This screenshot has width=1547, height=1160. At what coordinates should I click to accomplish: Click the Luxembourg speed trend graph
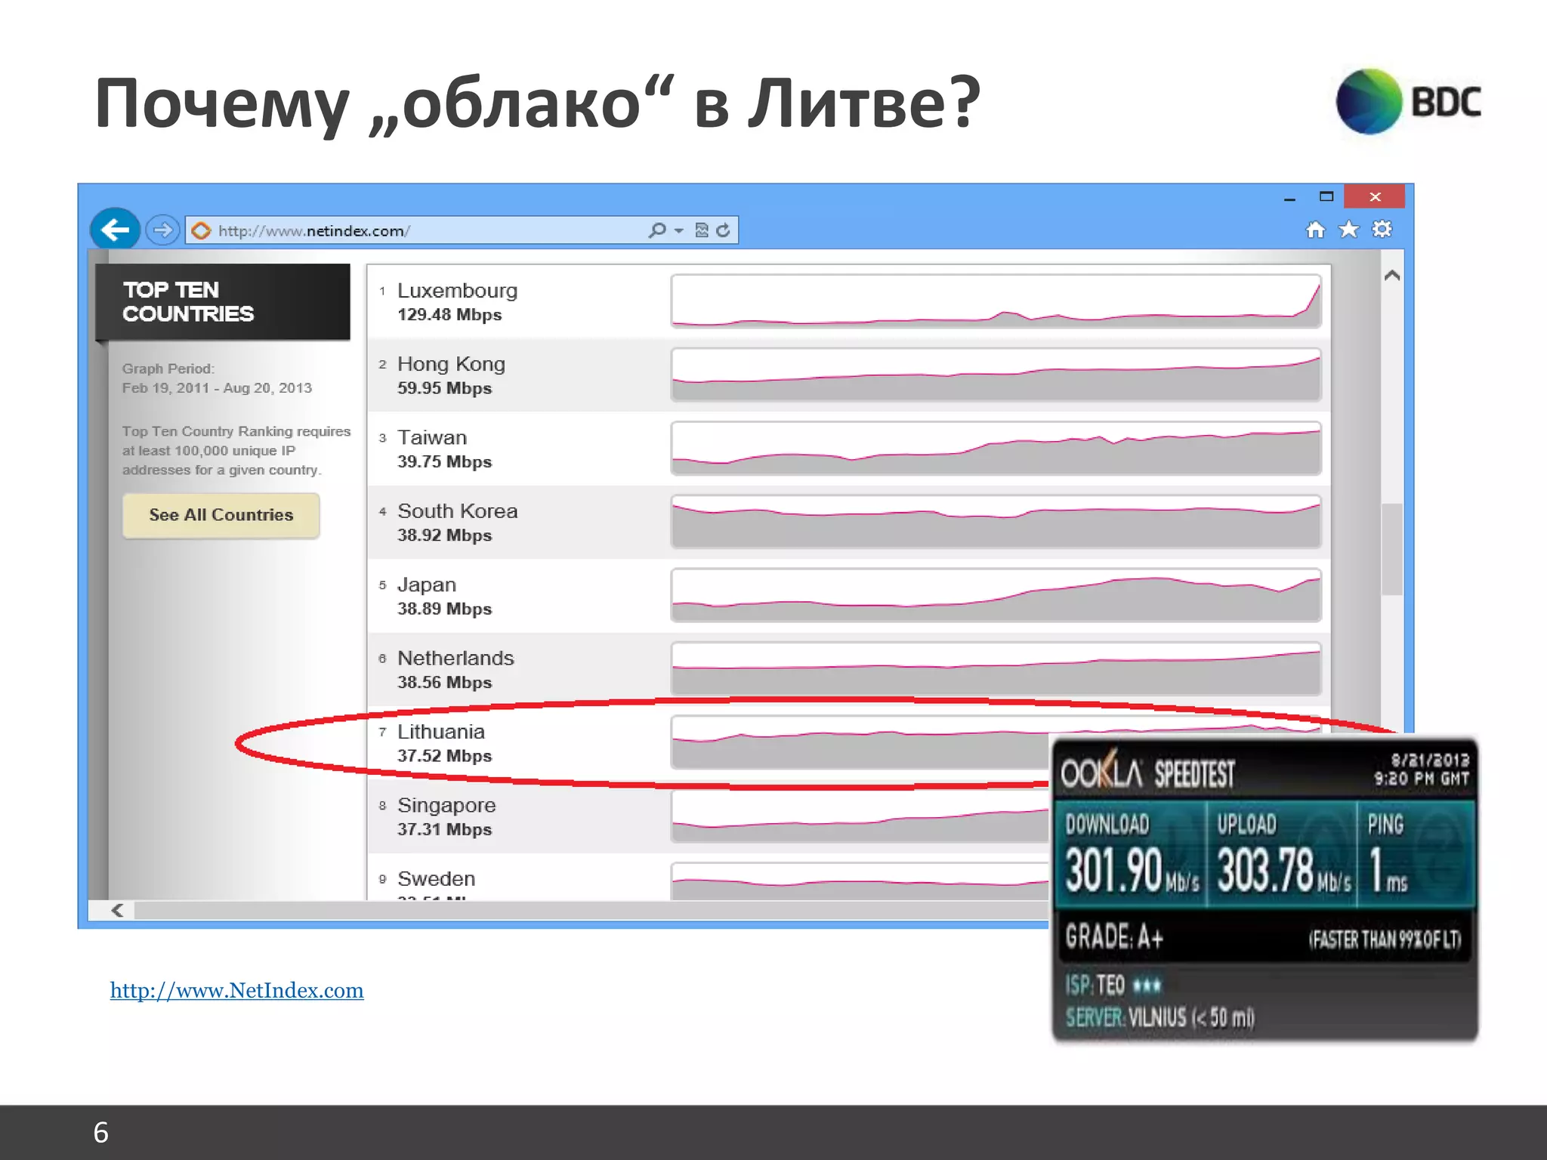[x=996, y=301]
